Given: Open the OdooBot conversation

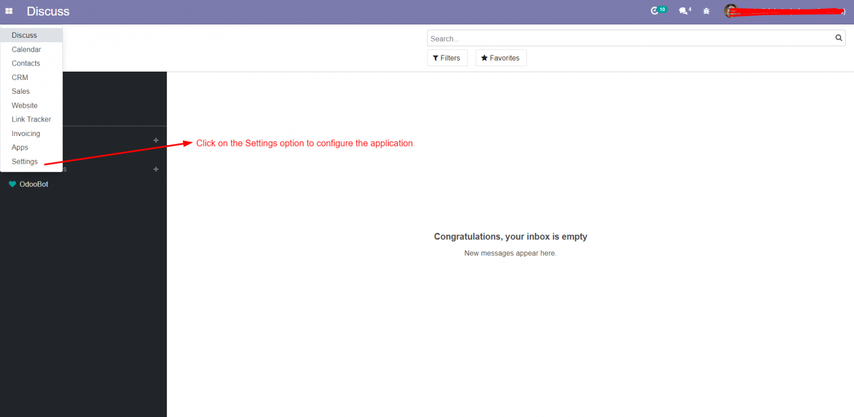Looking at the screenshot, I should pos(33,184).
